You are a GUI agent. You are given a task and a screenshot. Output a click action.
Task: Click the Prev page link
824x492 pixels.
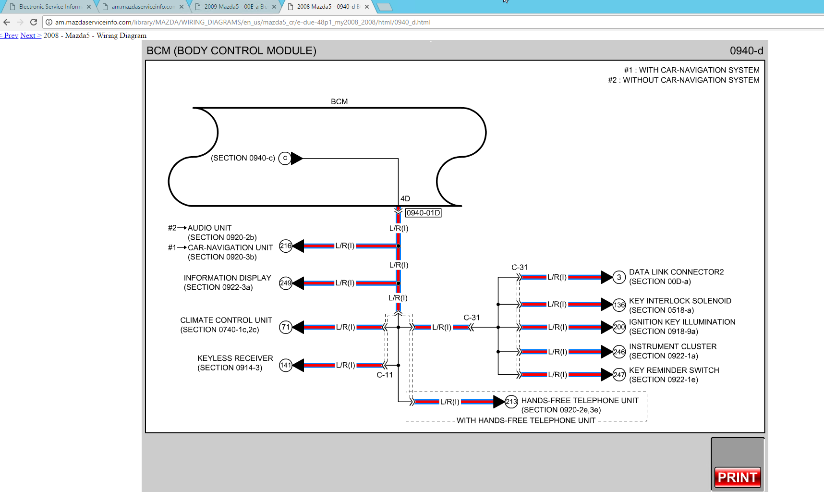point(10,36)
